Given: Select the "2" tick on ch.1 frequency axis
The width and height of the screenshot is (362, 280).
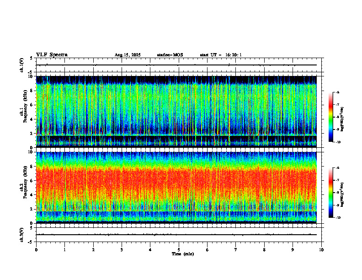Looking at the screenshot, I should click(32, 134).
